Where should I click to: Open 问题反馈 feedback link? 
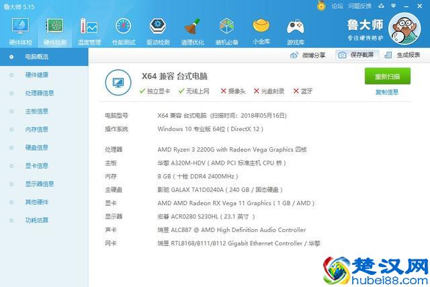(360, 6)
